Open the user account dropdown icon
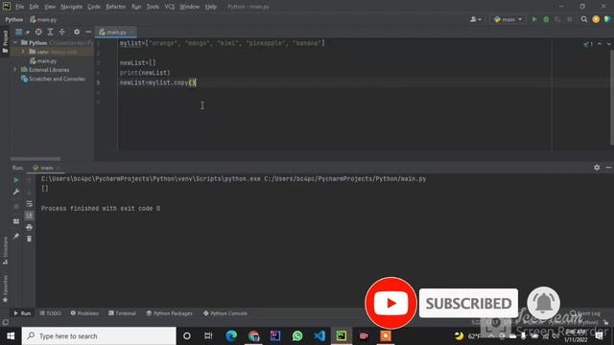The image size is (614, 345). click(476, 19)
